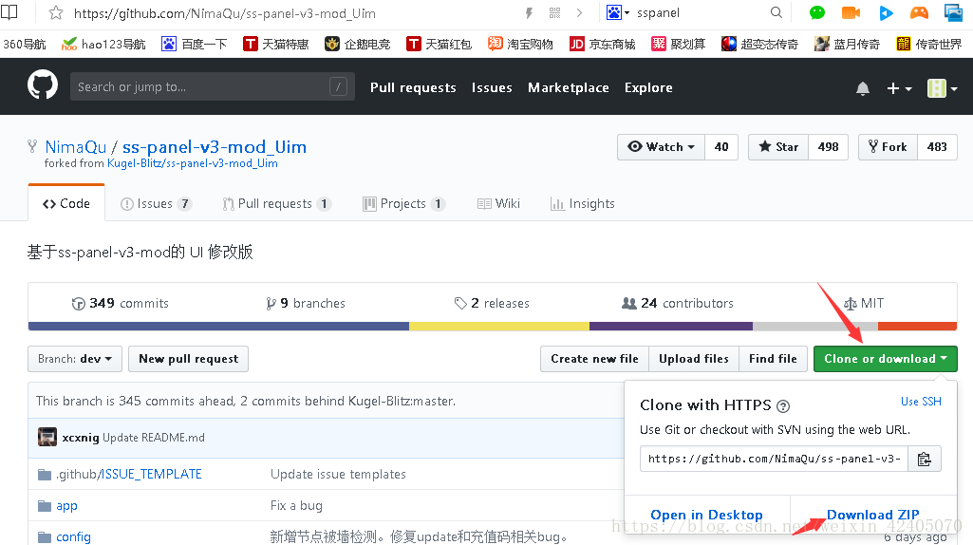View 24 contributors

coord(678,303)
